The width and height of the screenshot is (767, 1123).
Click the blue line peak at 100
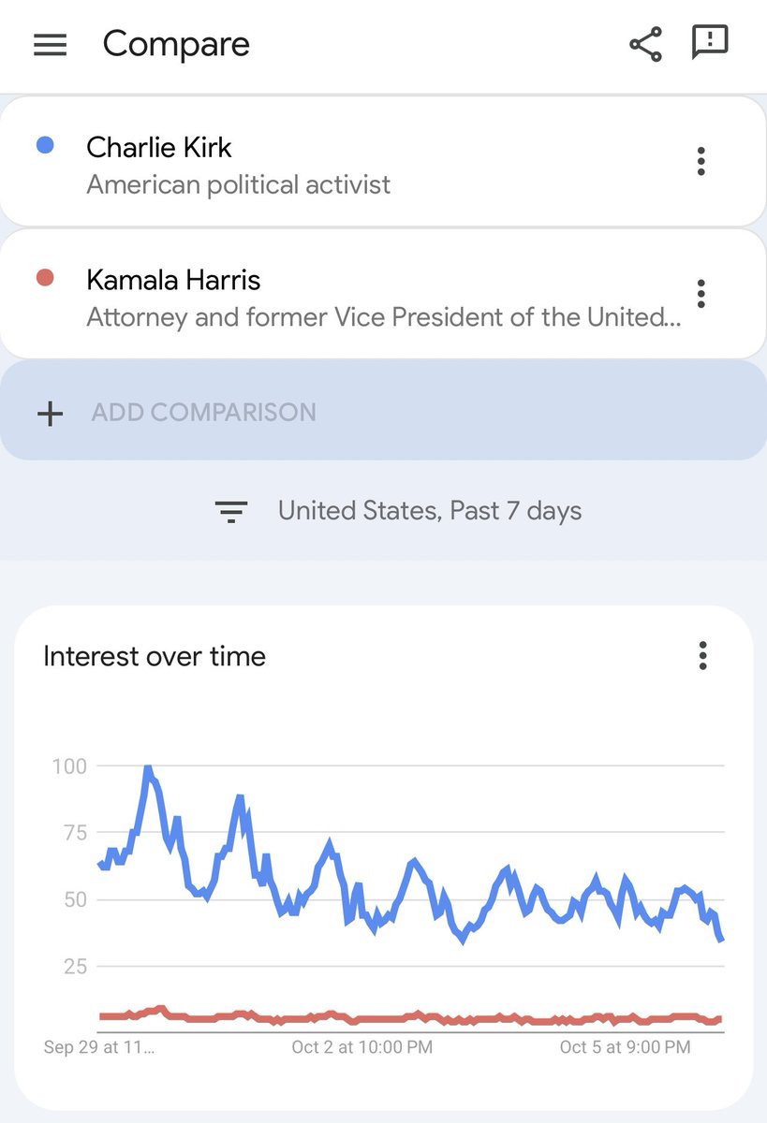(147, 768)
